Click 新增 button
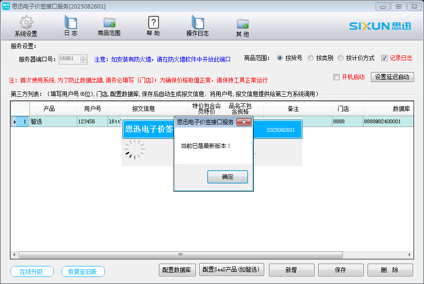424x284 pixels. pos(292,270)
